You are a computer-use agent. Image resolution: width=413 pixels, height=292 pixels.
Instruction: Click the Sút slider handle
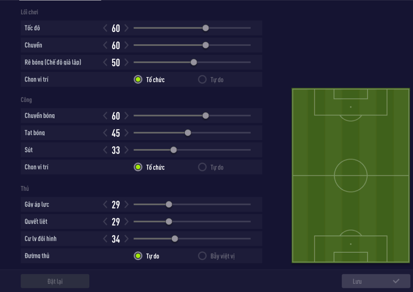[x=173, y=150]
